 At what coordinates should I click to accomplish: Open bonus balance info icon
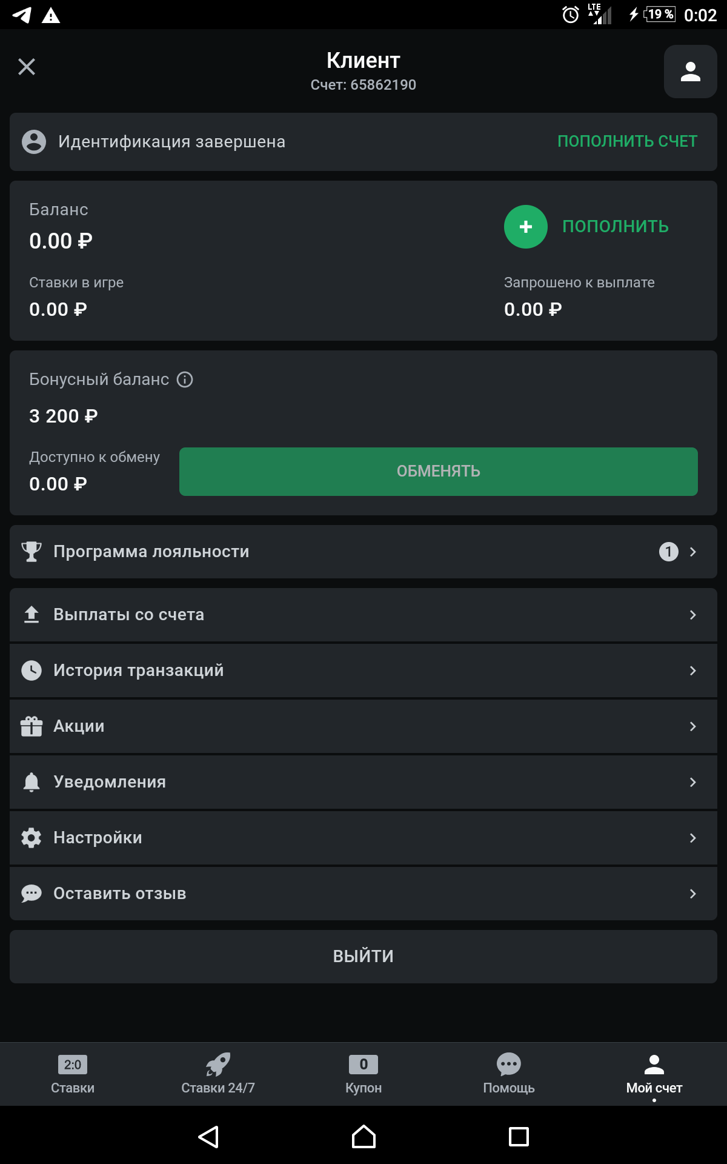pos(185,380)
